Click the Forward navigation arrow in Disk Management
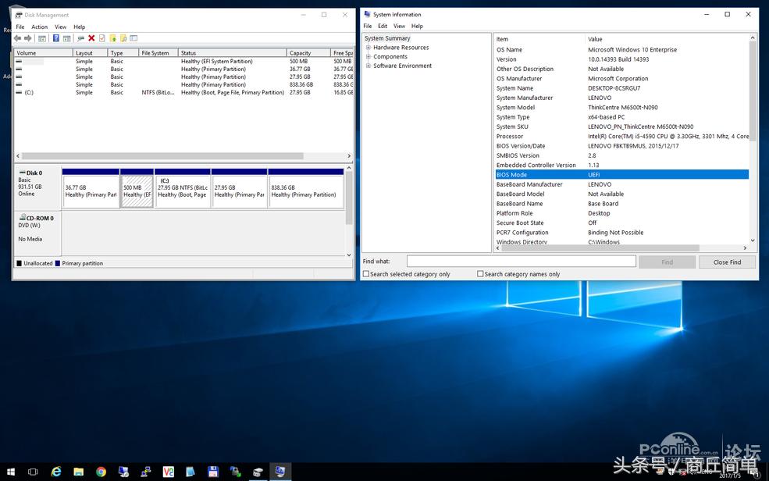769x481 pixels. [29, 37]
